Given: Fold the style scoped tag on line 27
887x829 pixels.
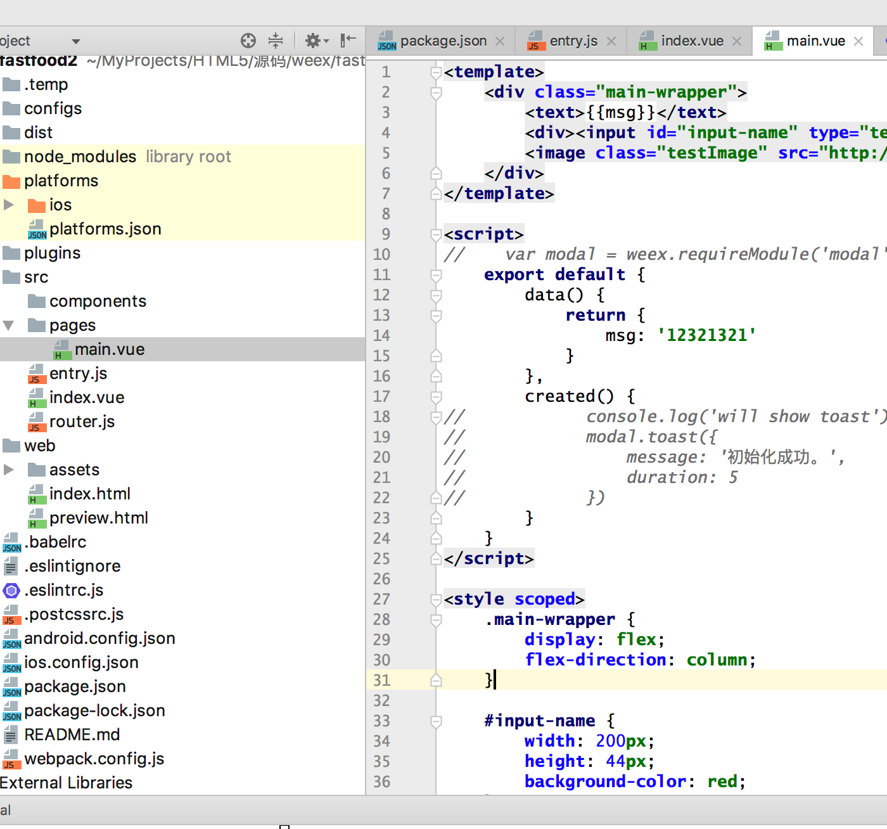Looking at the screenshot, I should click(x=436, y=600).
